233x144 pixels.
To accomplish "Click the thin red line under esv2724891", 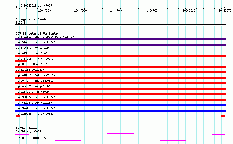I will tap(120, 50).
